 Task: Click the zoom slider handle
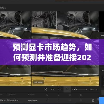click(76, 89)
